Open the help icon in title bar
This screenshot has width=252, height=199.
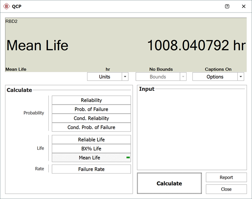[227, 6]
